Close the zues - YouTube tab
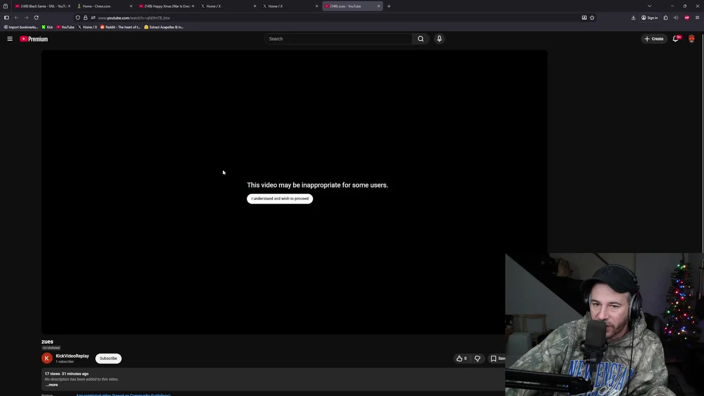The height and width of the screenshot is (396, 704). click(378, 6)
